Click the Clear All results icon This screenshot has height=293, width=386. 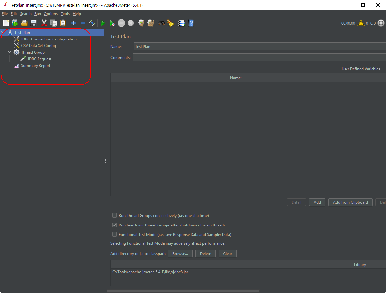click(150, 23)
